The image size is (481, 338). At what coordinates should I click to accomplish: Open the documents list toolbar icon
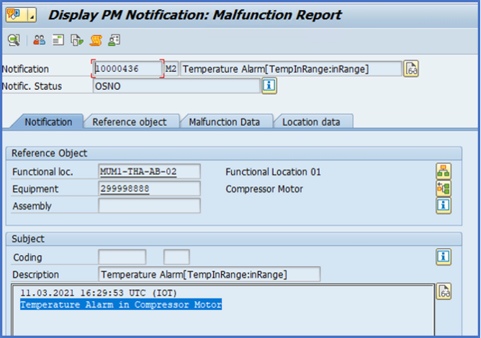tap(58, 40)
